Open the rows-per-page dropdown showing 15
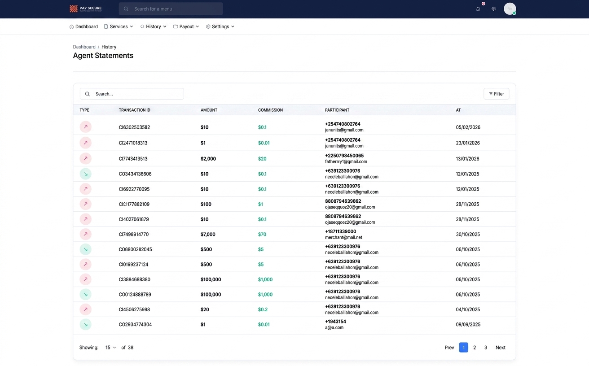 click(x=110, y=348)
